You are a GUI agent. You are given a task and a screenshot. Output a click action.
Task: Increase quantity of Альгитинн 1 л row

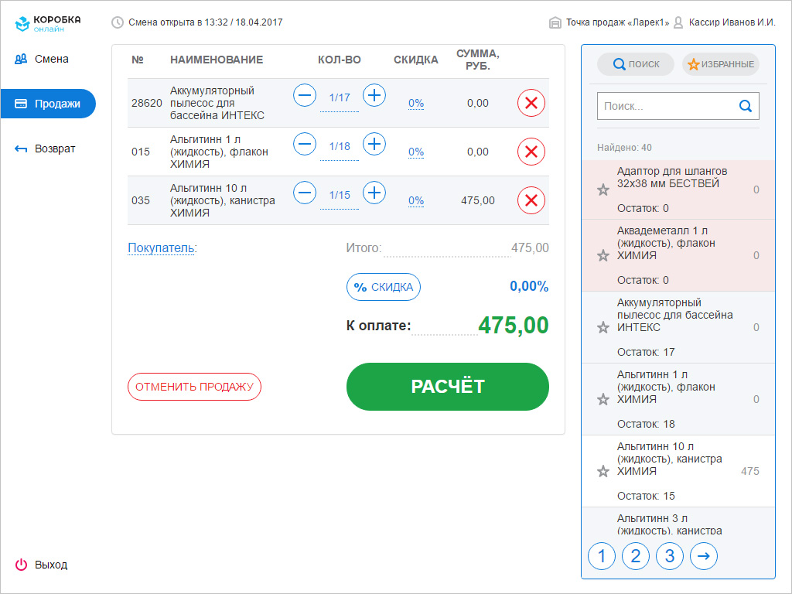pyautogui.click(x=374, y=144)
